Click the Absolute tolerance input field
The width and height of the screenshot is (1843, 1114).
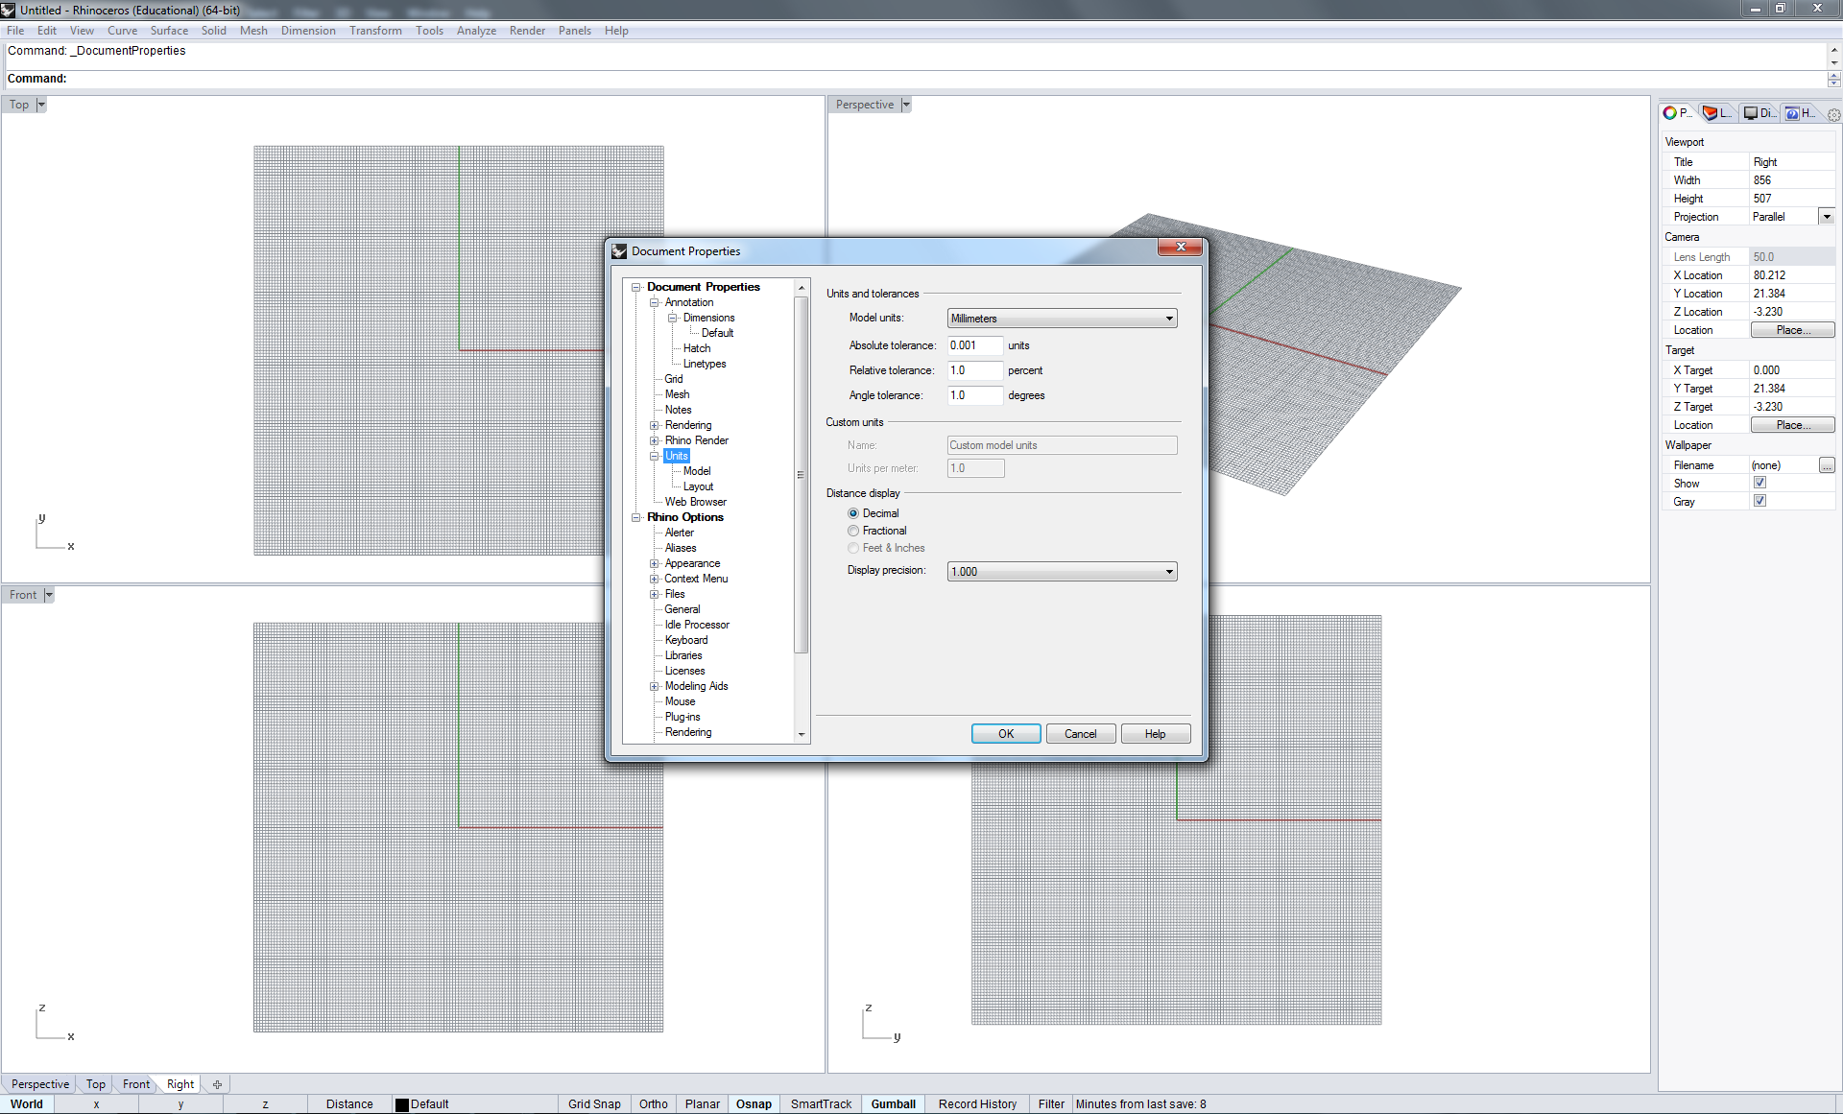974,345
